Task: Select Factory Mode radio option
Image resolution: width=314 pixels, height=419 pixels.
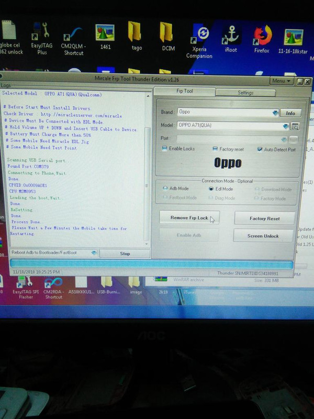Action: tap(256, 199)
